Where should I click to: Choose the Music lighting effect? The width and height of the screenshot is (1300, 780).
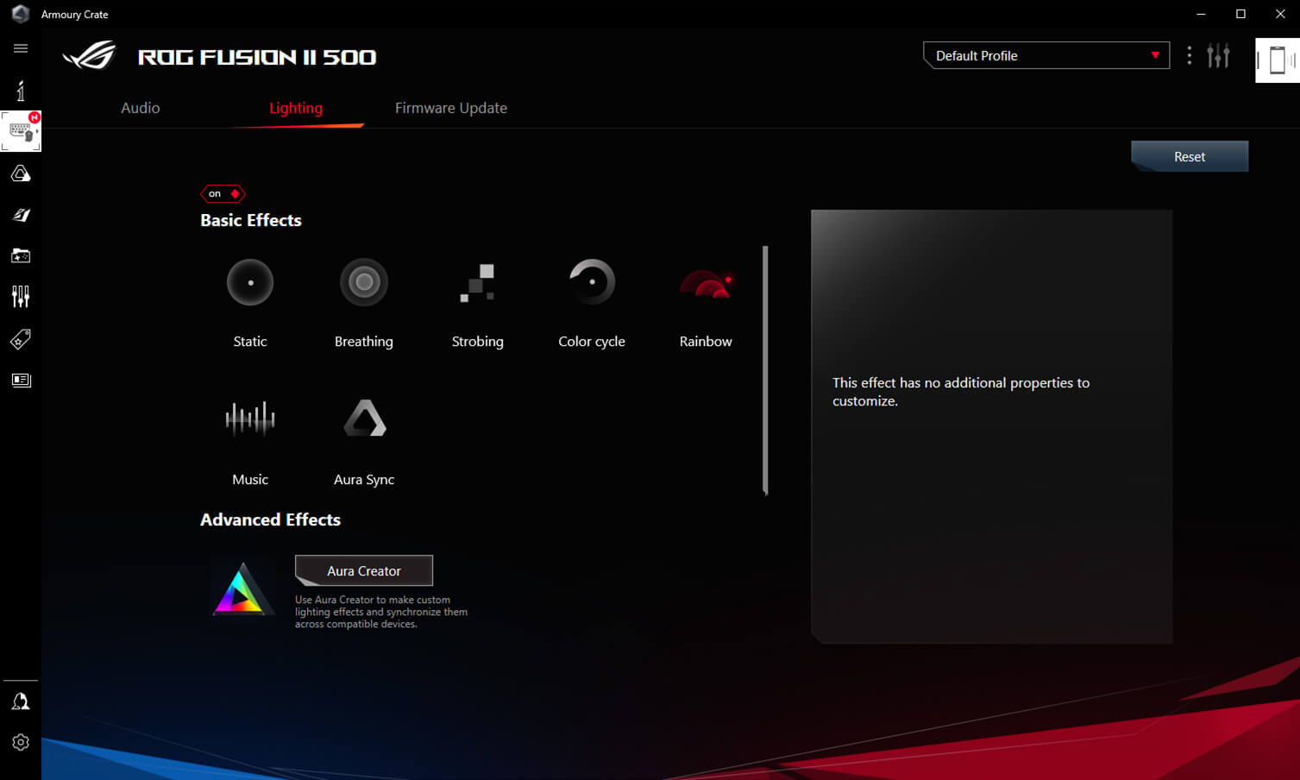(250, 418)
